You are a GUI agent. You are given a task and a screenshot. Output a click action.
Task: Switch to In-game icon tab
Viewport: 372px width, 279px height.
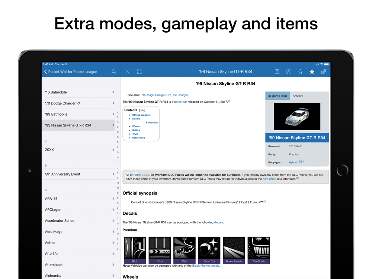[x=278, y=96]
